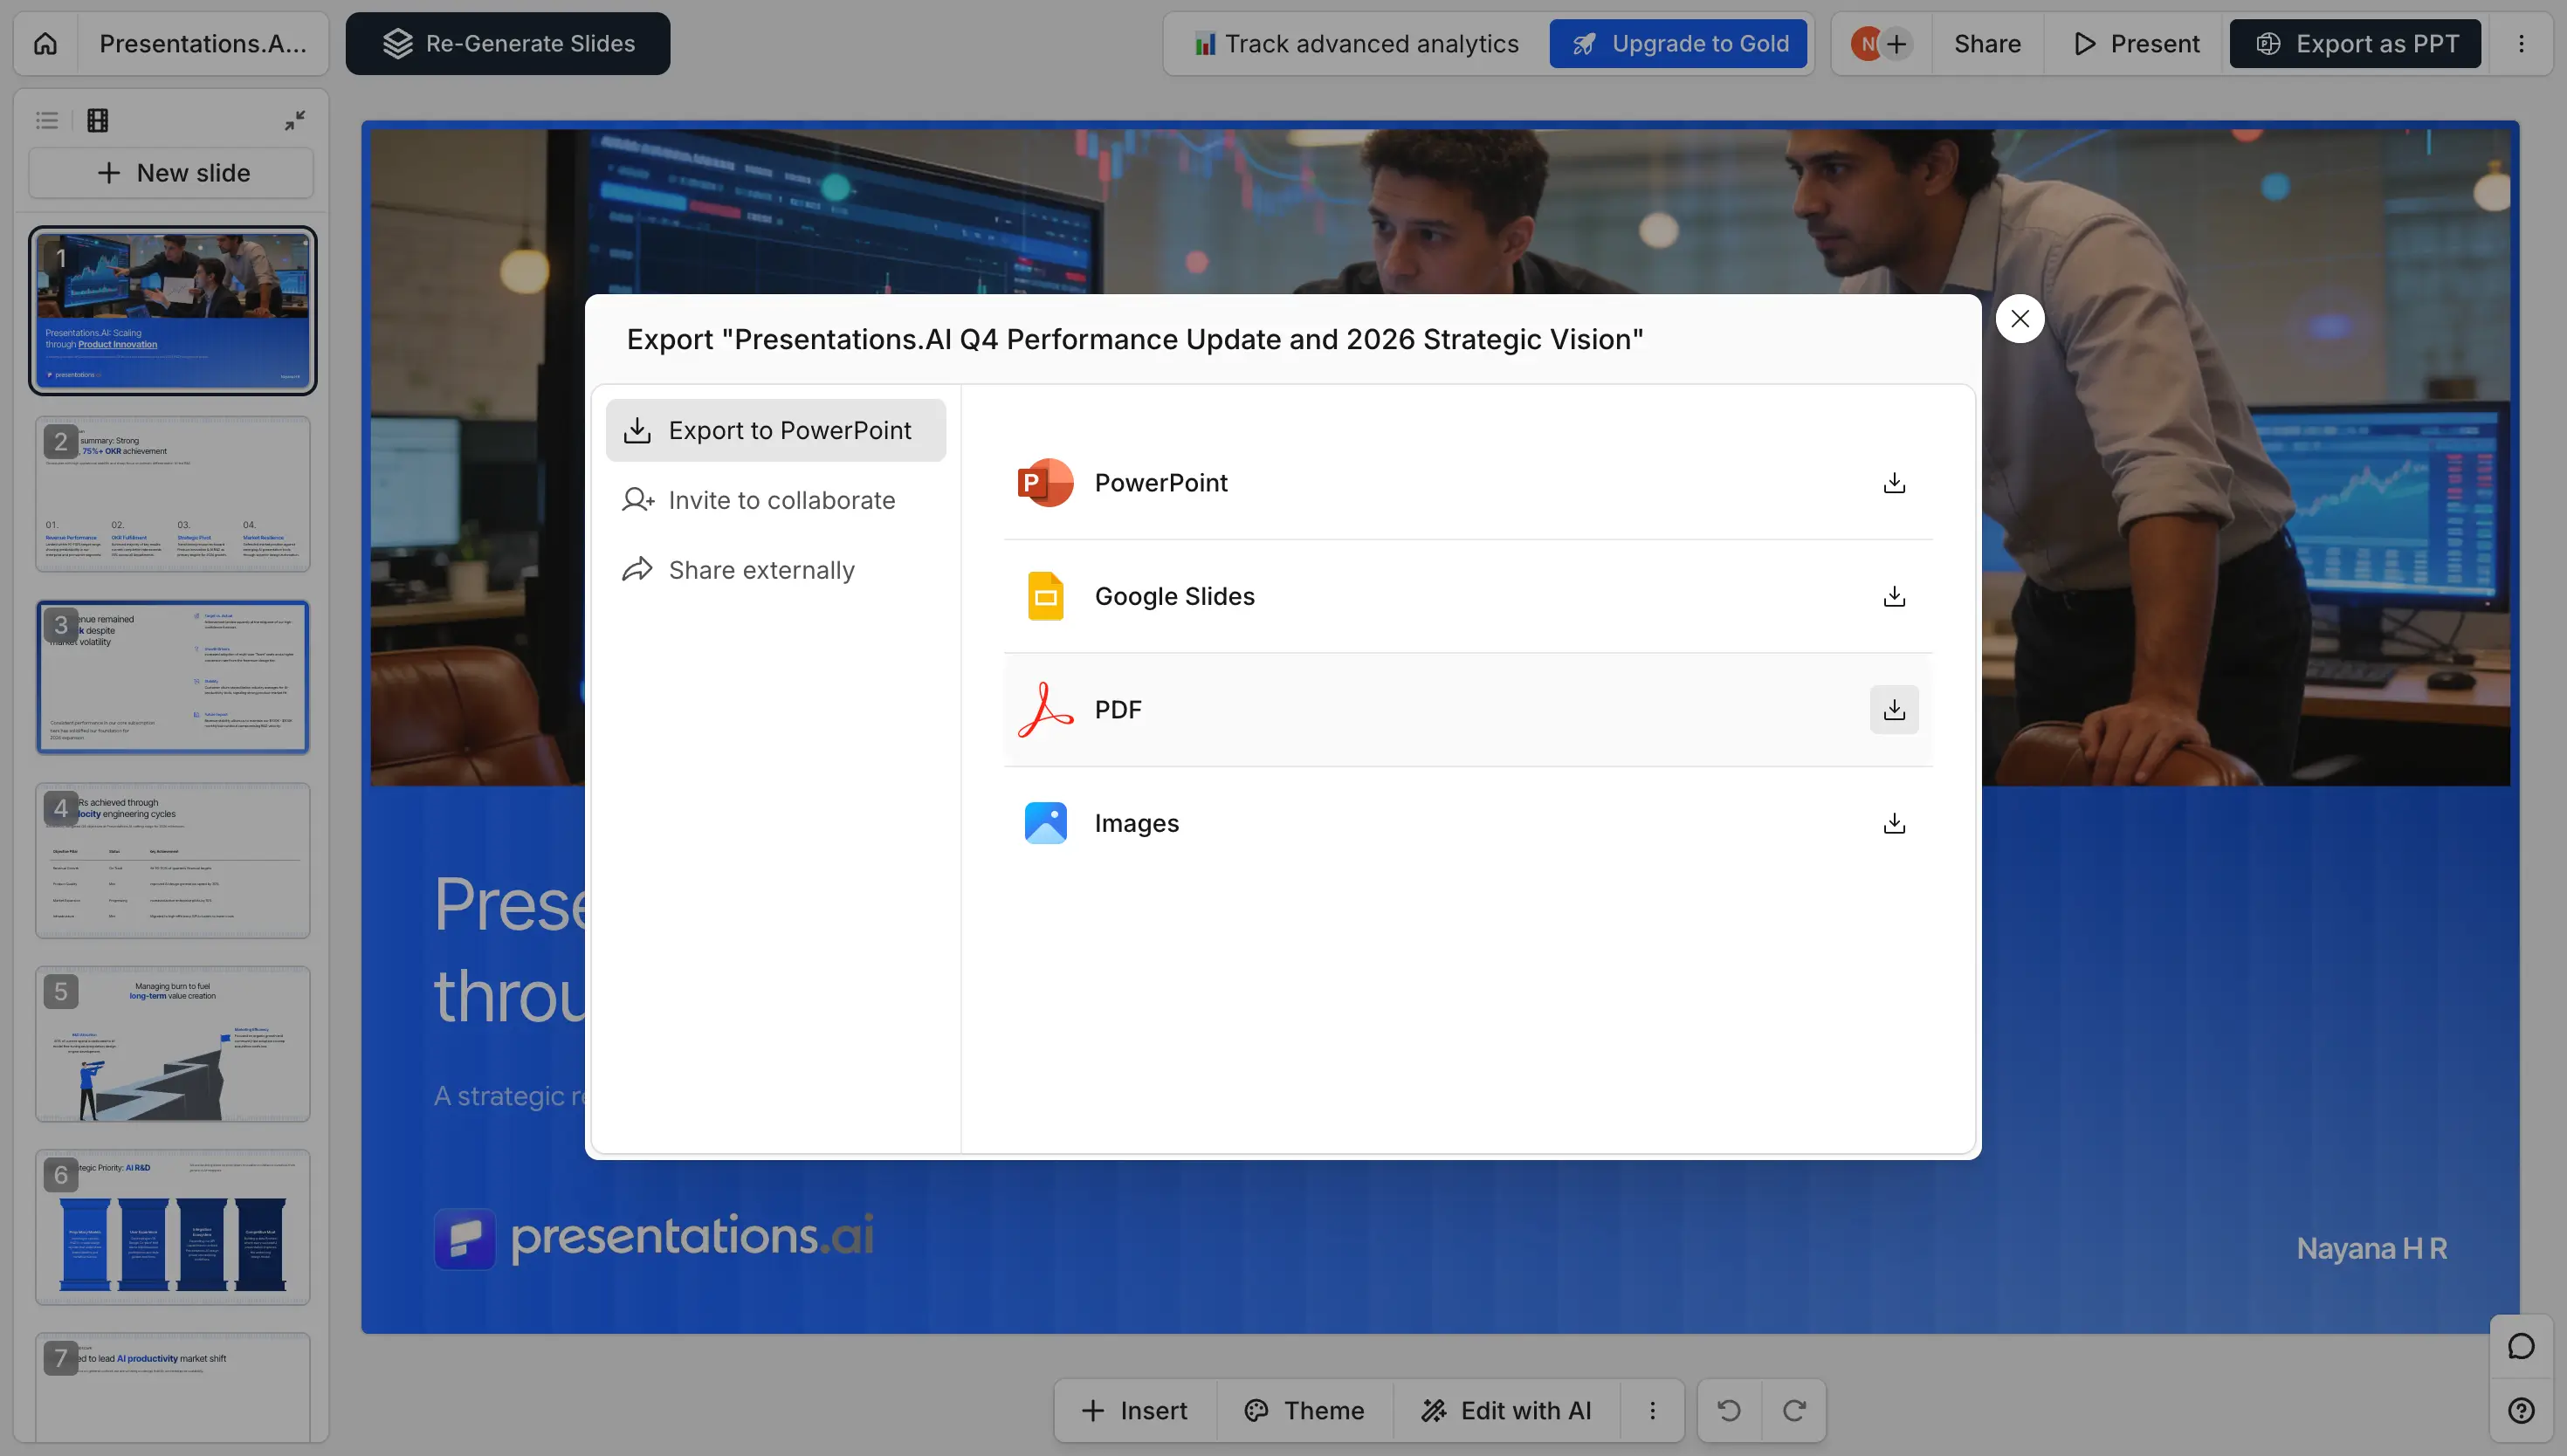
Task: Click Edit with AI
Action: pos(1506,1410)
